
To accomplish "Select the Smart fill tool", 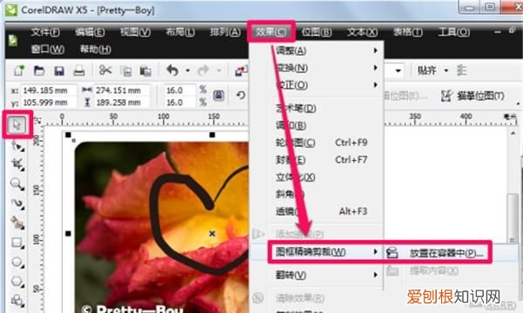I will pyautogui.click(x=17, y=223).
